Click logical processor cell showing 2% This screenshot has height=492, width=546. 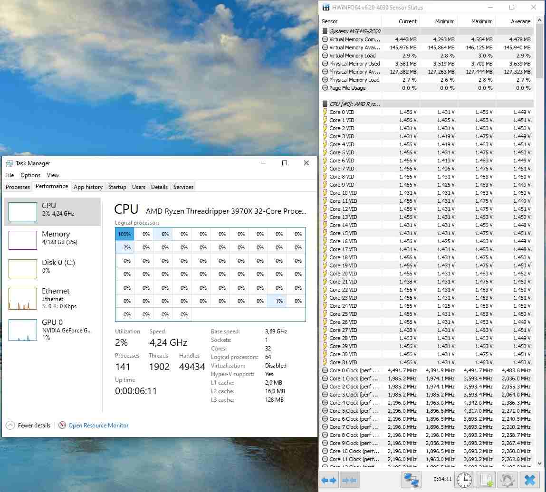click(x=125, y=247)
